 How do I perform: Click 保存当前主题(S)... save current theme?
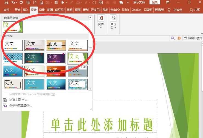coord(21,105)
